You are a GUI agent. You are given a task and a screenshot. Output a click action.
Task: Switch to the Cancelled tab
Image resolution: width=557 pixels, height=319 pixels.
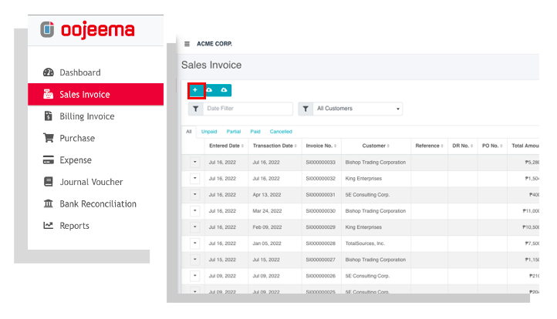(x=281, y=132)
